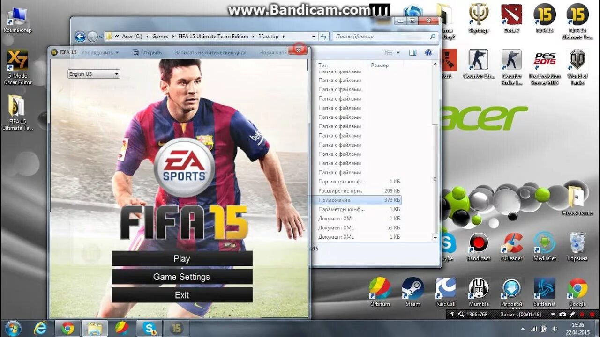
Task: Toggle the Explorer preview pane
Action: pos(413,53)
